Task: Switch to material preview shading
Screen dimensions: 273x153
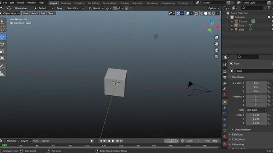Action: [x=209, y=13]
